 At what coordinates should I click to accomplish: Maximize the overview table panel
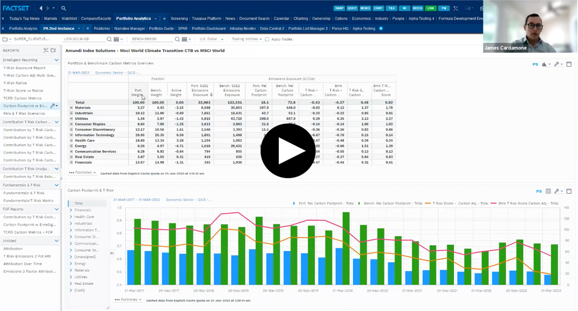pyautogui.click(x=569, y=64)
